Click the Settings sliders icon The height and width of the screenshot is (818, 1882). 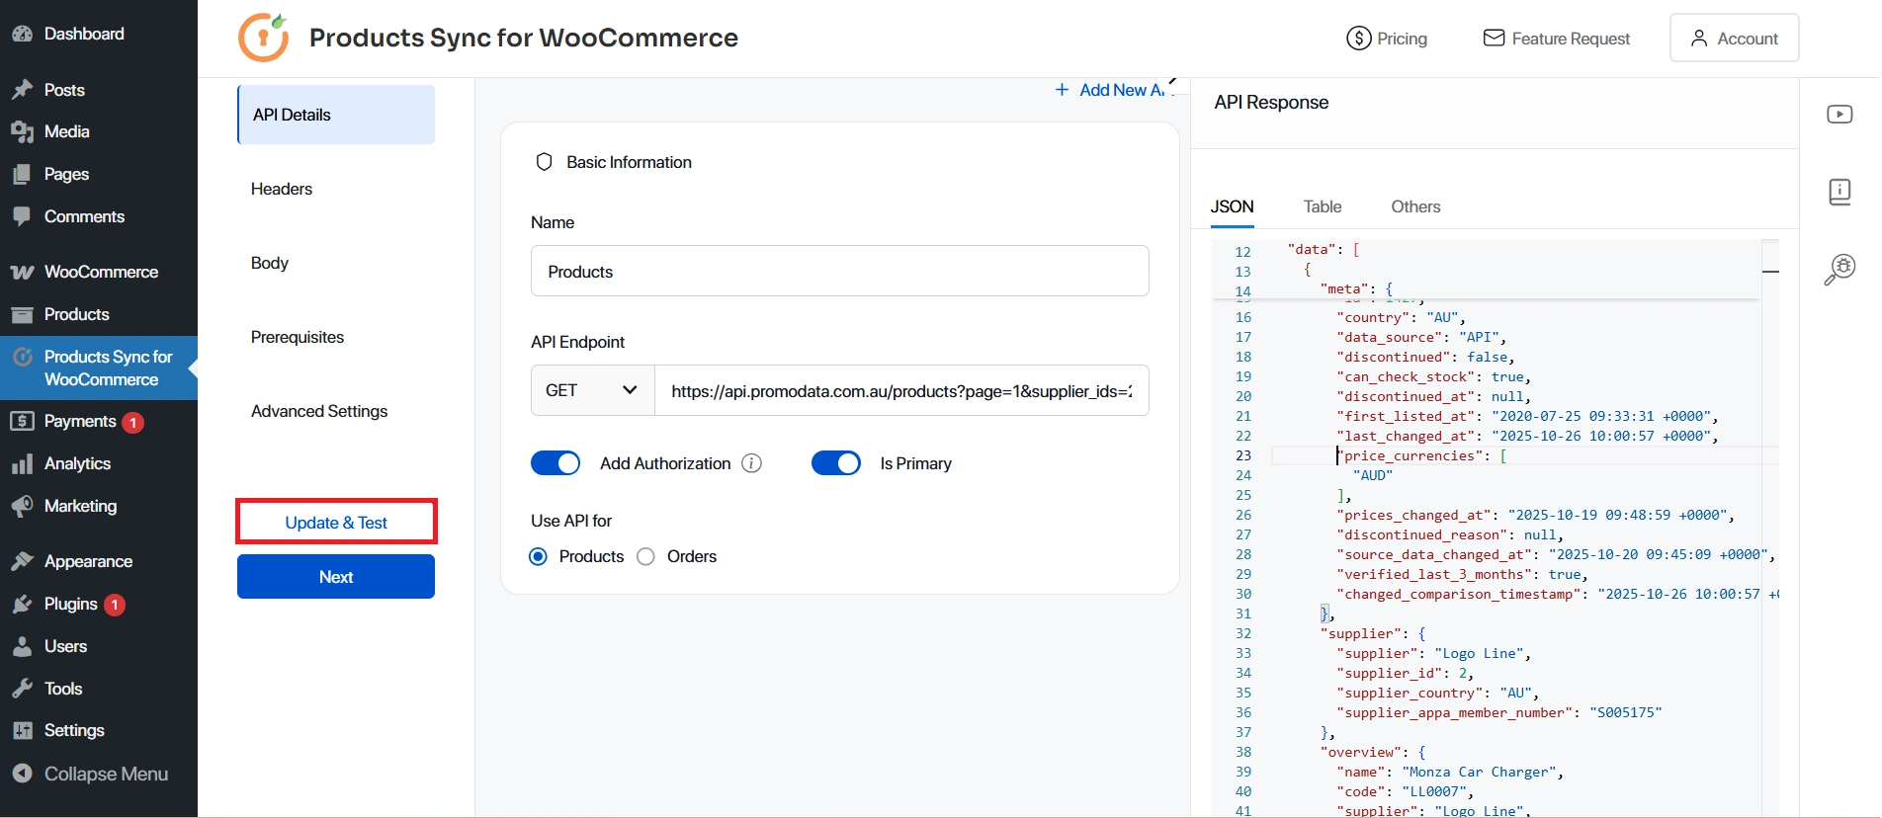click(x=22, y=730)
